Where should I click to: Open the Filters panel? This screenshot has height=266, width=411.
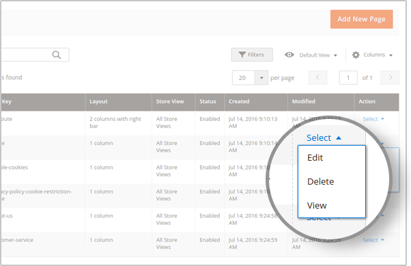tap(252, 55)
